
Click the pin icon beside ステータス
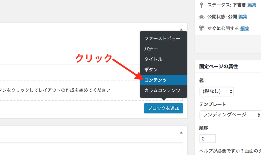click(x=202, y=5)
